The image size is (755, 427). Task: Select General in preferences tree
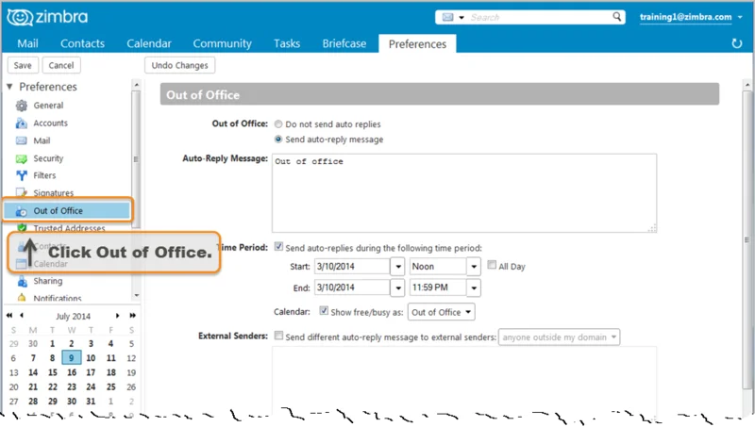click(48, 106)
